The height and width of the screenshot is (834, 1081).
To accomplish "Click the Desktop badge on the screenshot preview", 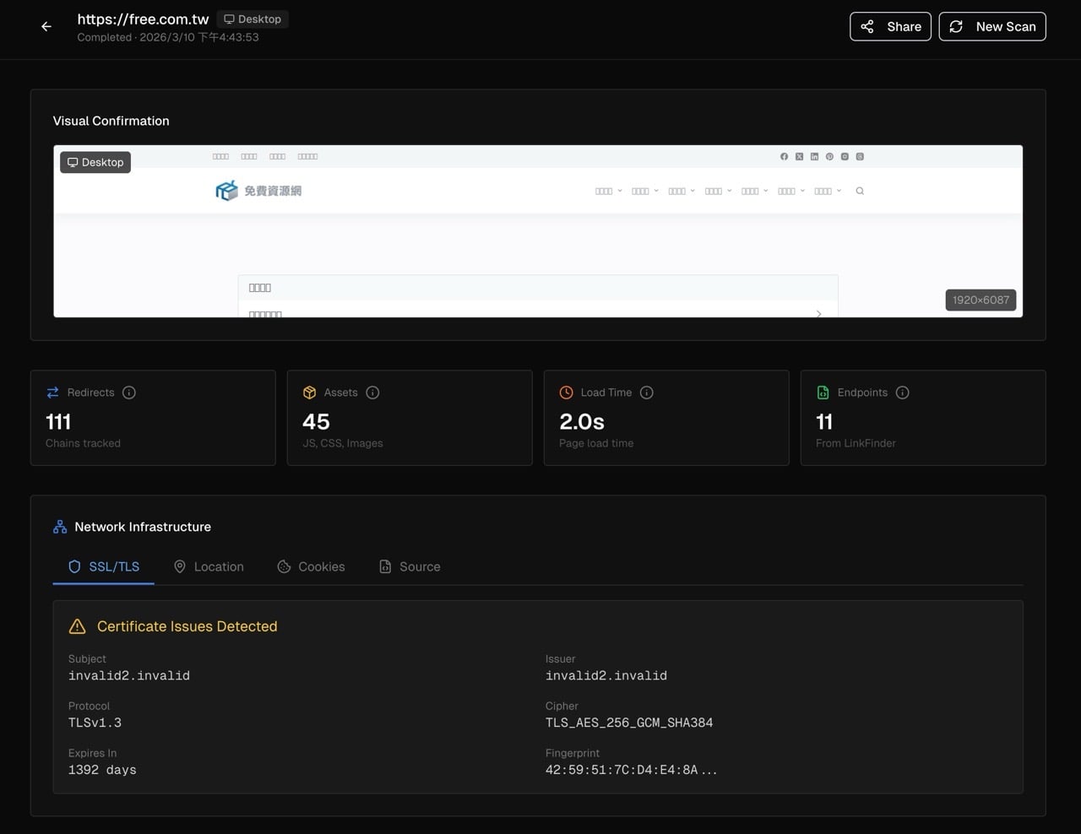I will pos(95,162).
